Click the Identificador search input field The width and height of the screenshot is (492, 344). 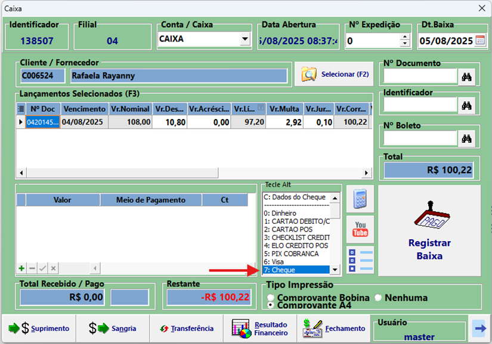[x=420, y=105]
